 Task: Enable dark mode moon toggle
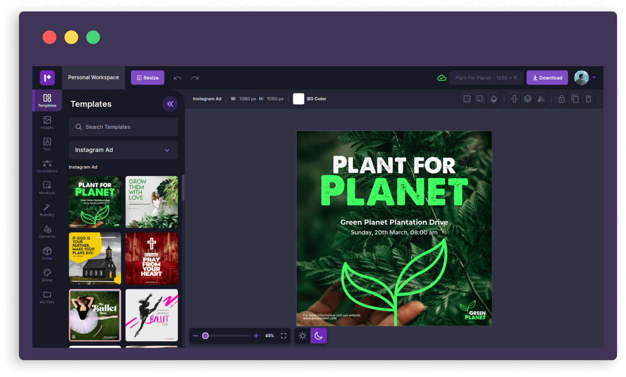(x=318, y=336)
